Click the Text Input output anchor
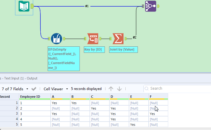Viewport: 211px width, 130px height. (32, 6)
